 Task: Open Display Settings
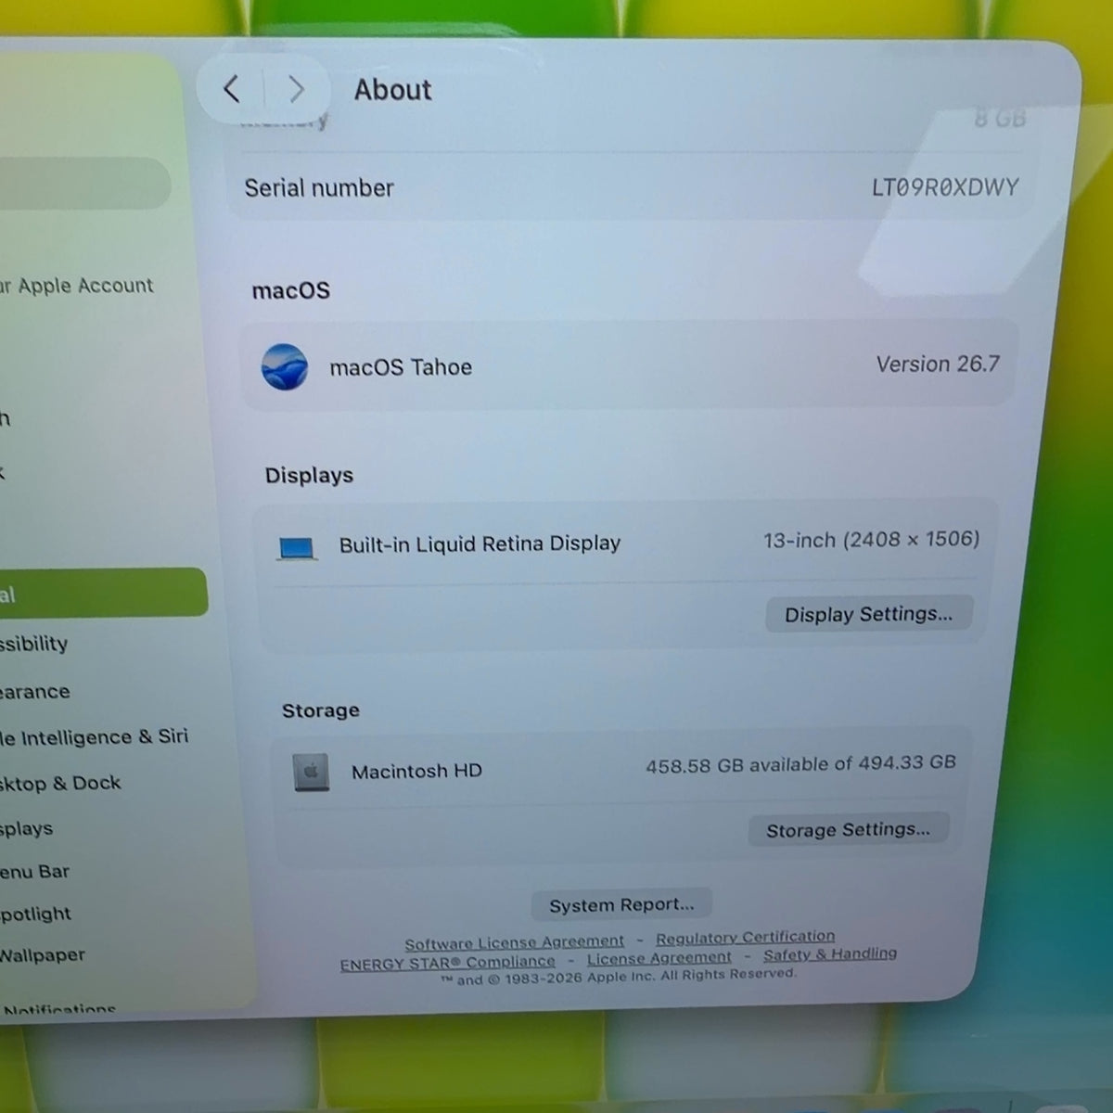coord(869,614)
